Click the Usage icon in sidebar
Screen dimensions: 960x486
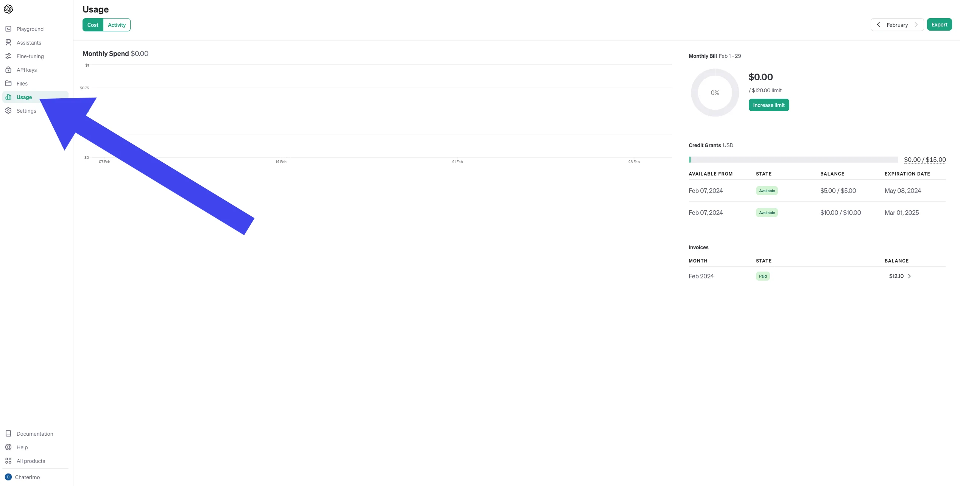8,97
